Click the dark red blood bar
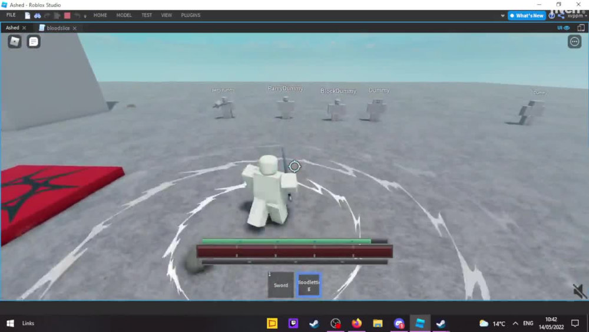Viewport: 589px width, 332px height. coord(294,251)
